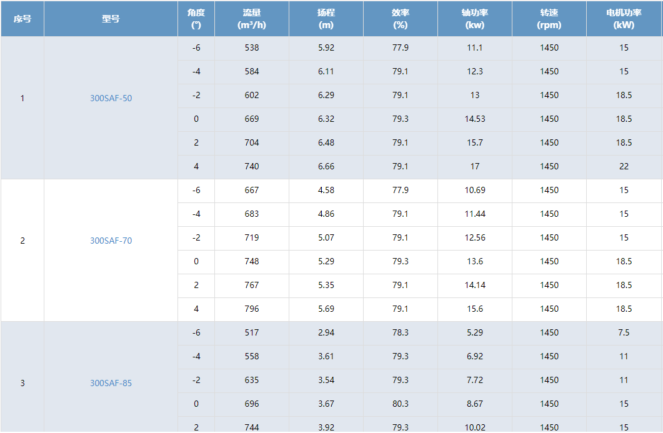Click the 扬程 (m) column header
The height and width of the screenshot is (433, 663).
tap(326, 19)
